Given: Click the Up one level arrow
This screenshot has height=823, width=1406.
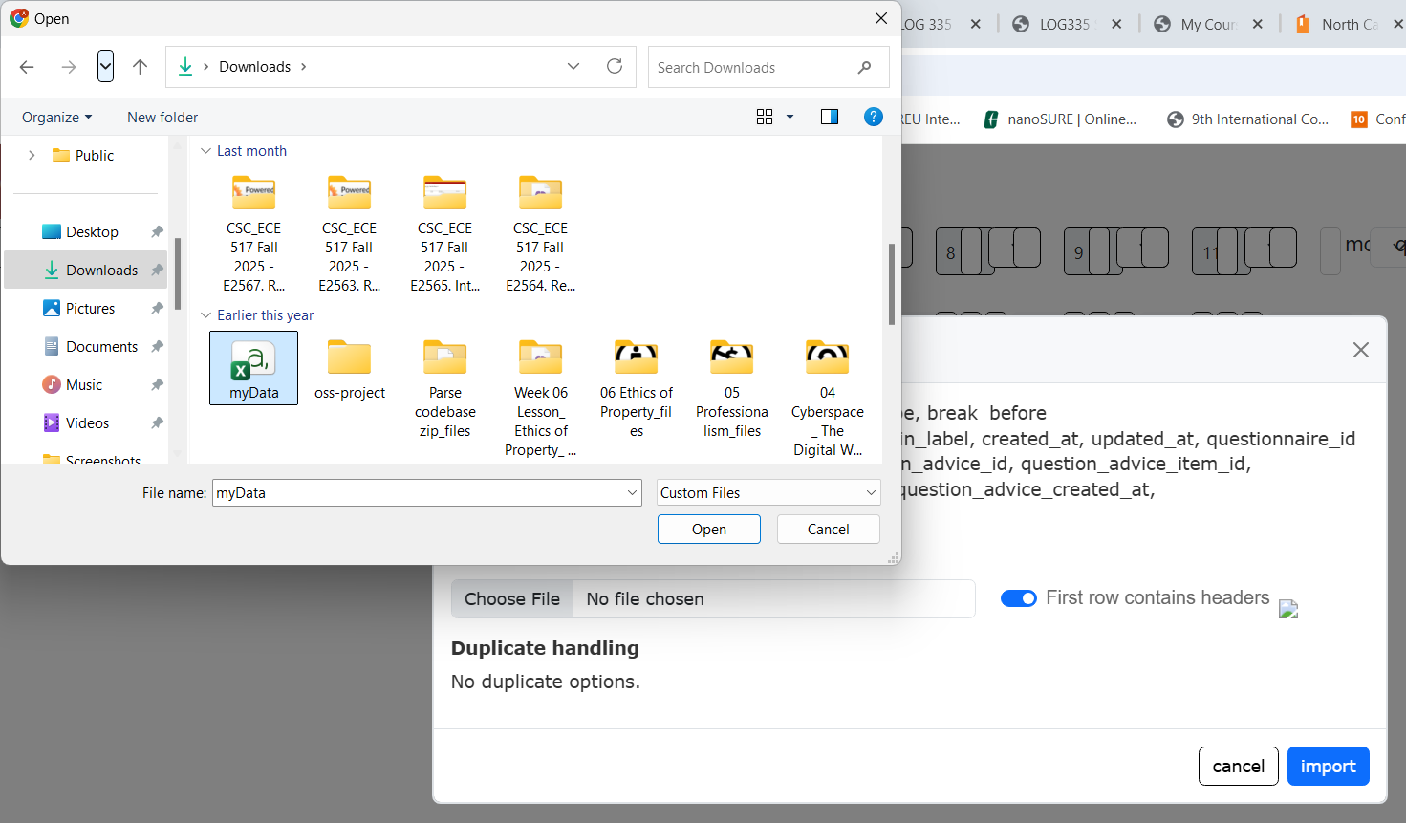Looking at the screenshot, I should [140, 67].
